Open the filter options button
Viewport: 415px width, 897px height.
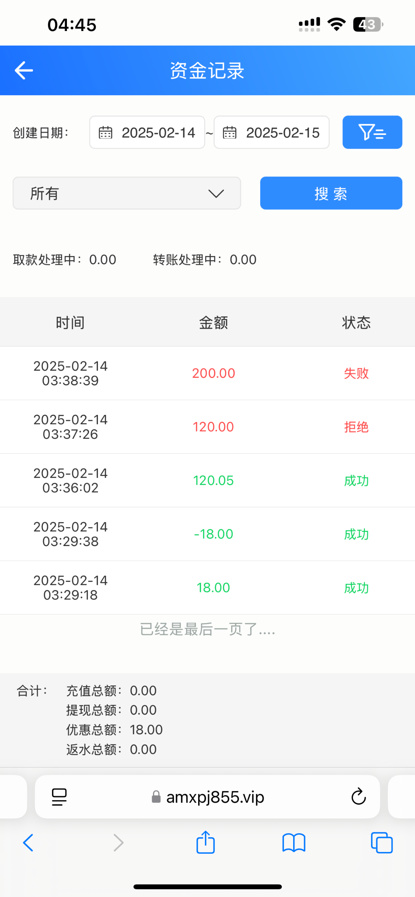[372, 132]
